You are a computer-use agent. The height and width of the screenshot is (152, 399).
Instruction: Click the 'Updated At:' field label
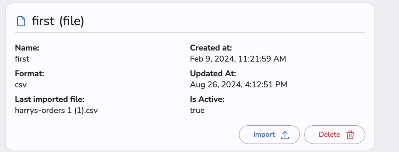click(x=213, y=74)
